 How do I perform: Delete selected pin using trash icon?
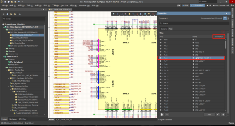pos(223,114)
